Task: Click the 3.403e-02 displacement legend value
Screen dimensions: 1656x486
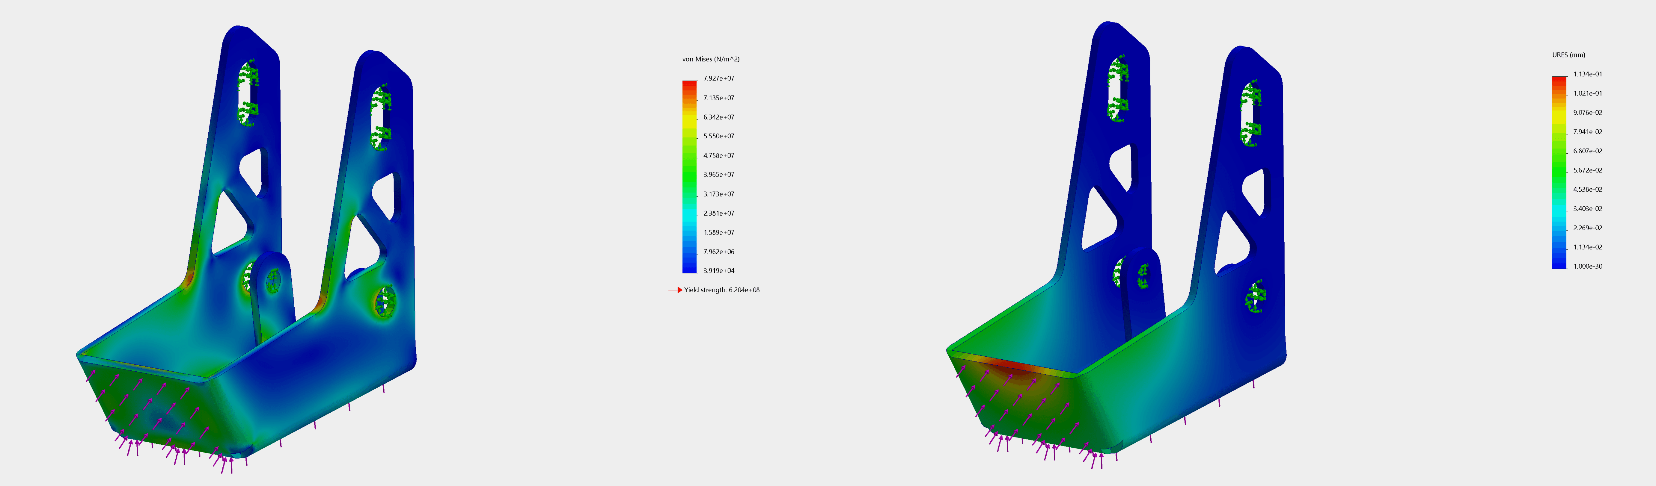Action: pos(1587,209)
